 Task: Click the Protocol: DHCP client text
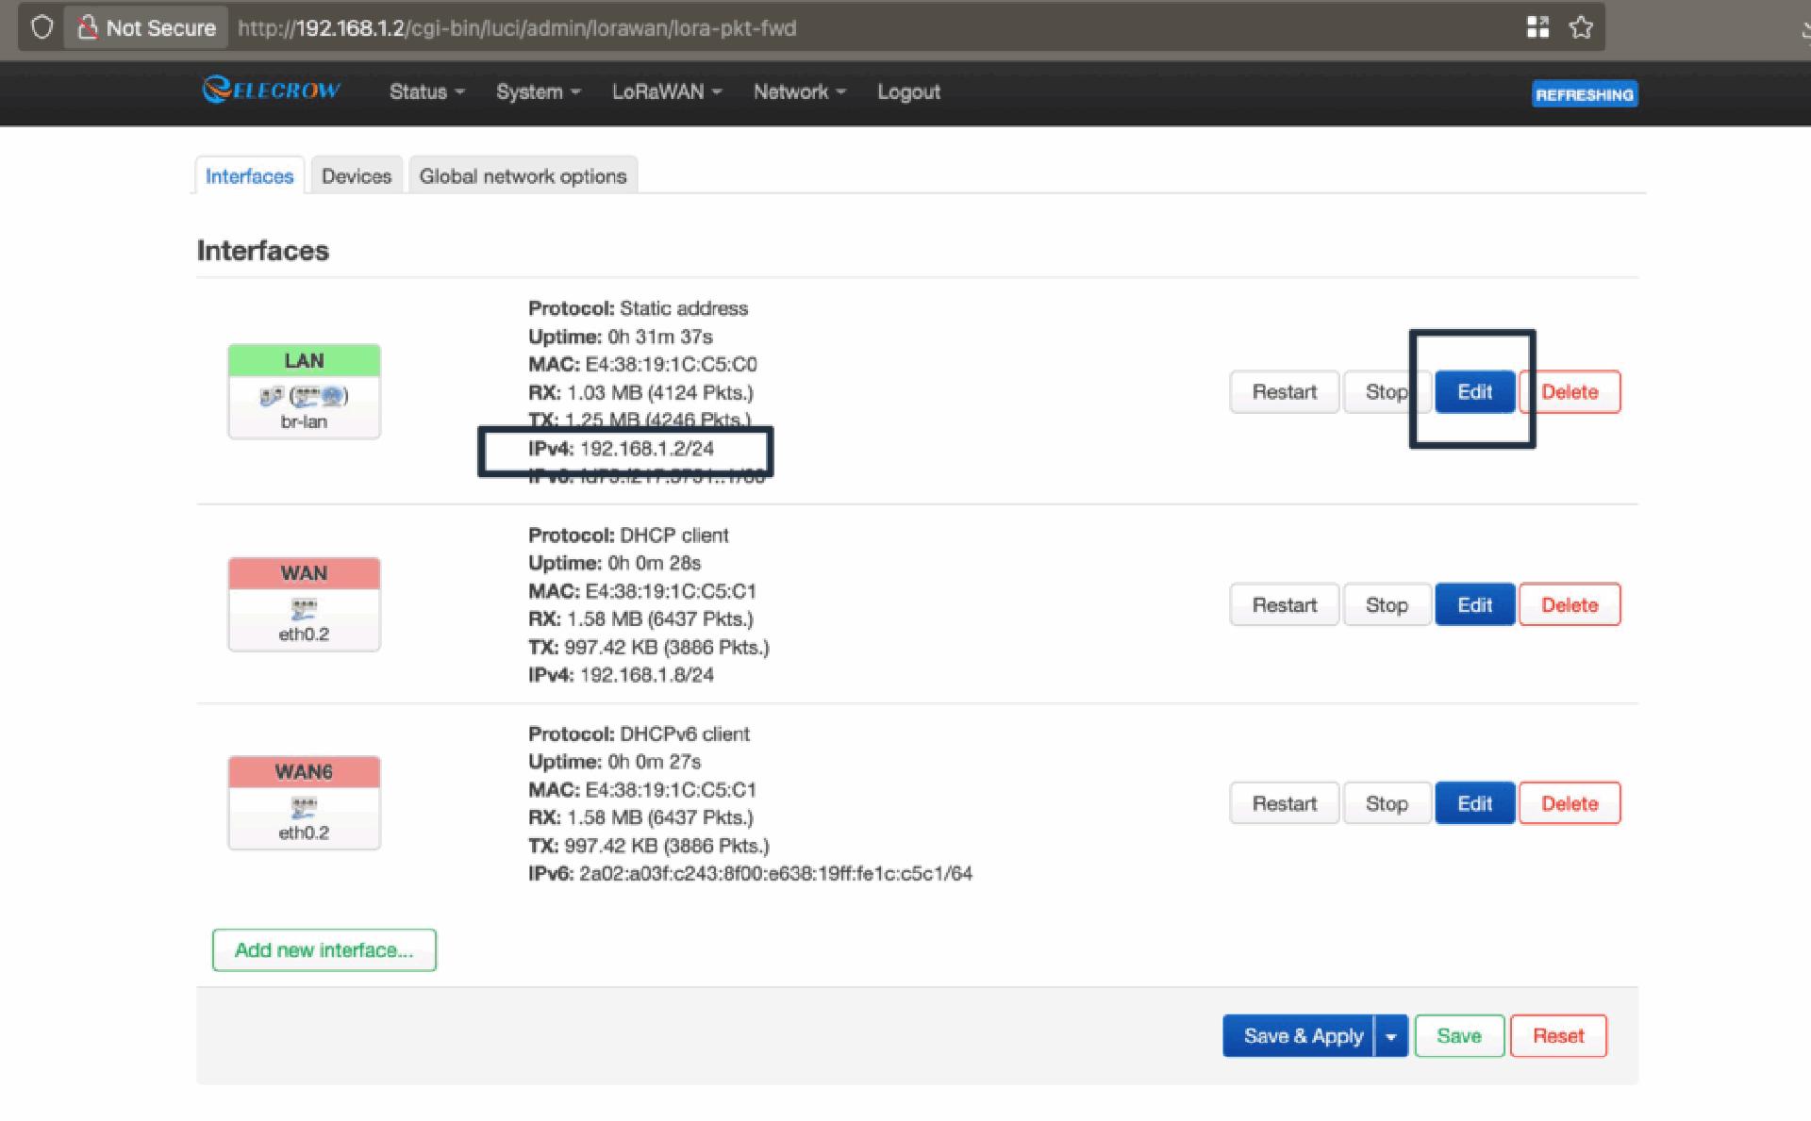(628, 536)
